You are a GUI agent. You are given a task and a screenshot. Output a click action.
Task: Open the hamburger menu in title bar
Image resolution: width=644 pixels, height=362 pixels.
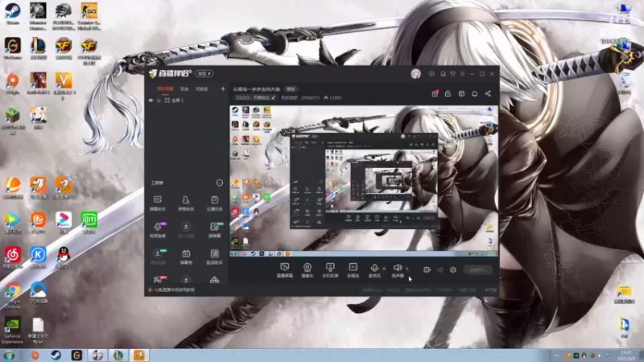tap(462, 74)
